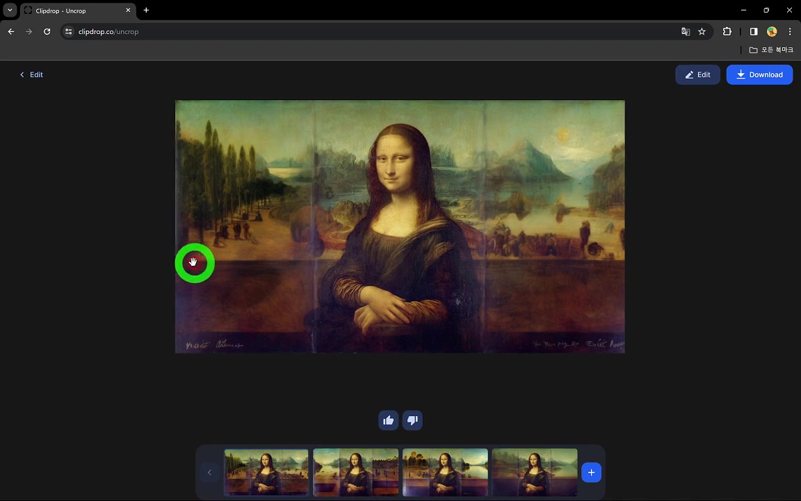The height and width of the screenshot is (501, 801).
Task: Click the browser forward arrow
Action: (29, 32)
